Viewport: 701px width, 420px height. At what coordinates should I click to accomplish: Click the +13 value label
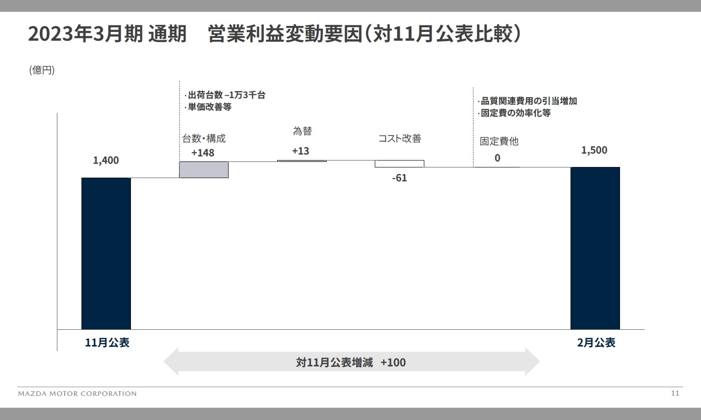coord(301,151)
